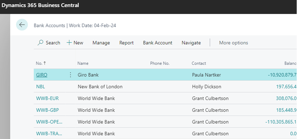Click the Search action label
297x139 pixels.
point(53,43)
